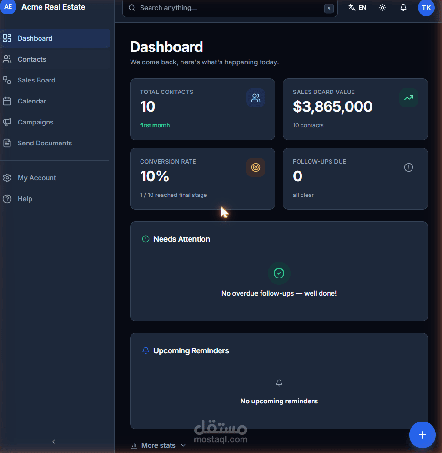Click the Upcoming Reminders header bell icon

146,350
